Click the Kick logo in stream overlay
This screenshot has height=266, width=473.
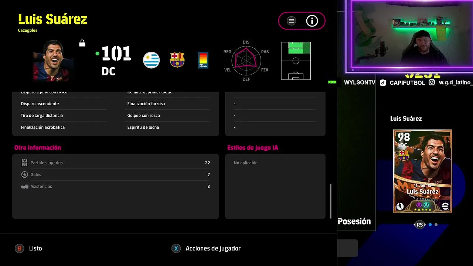coord(332,82)
